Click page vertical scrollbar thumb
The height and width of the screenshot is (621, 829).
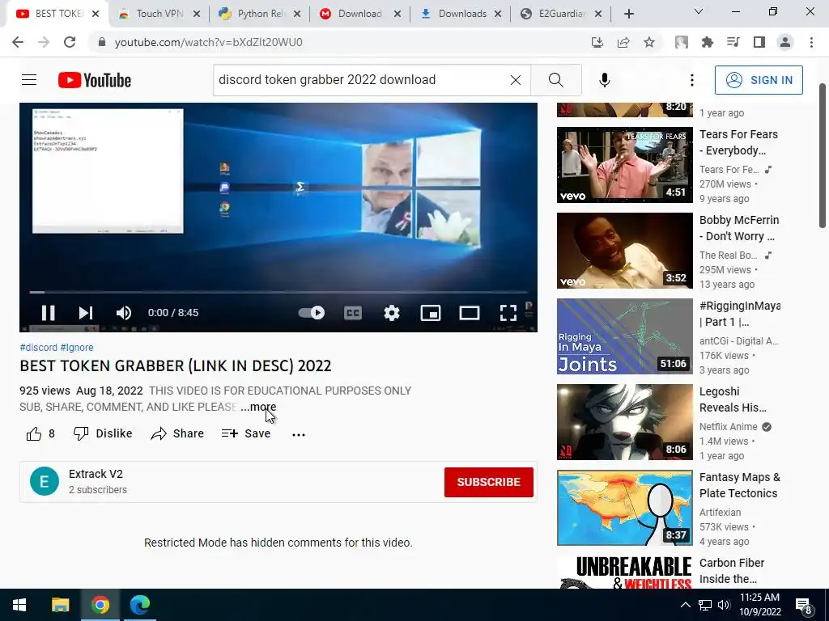click(823, 155)
